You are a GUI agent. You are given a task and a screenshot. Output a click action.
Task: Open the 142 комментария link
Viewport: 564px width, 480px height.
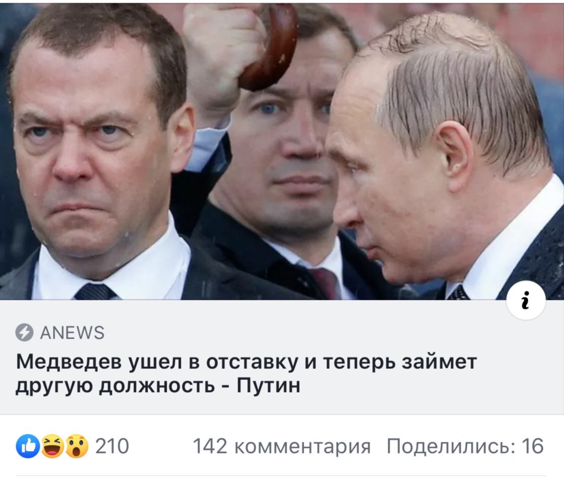tap(281, 446)
